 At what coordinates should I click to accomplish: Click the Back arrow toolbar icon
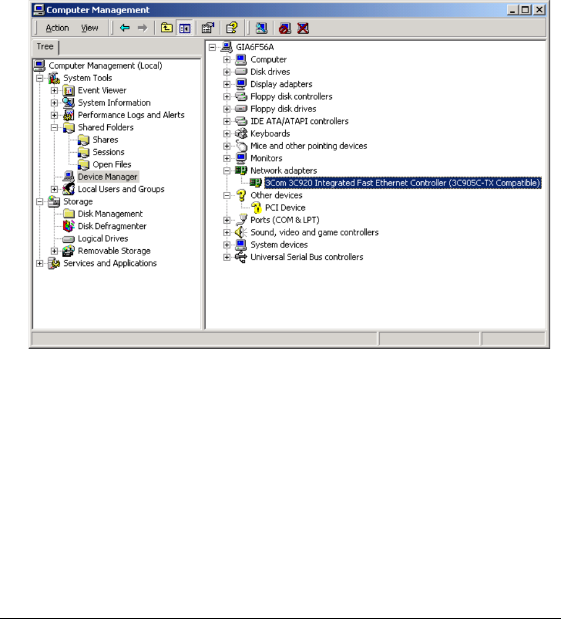124,27
